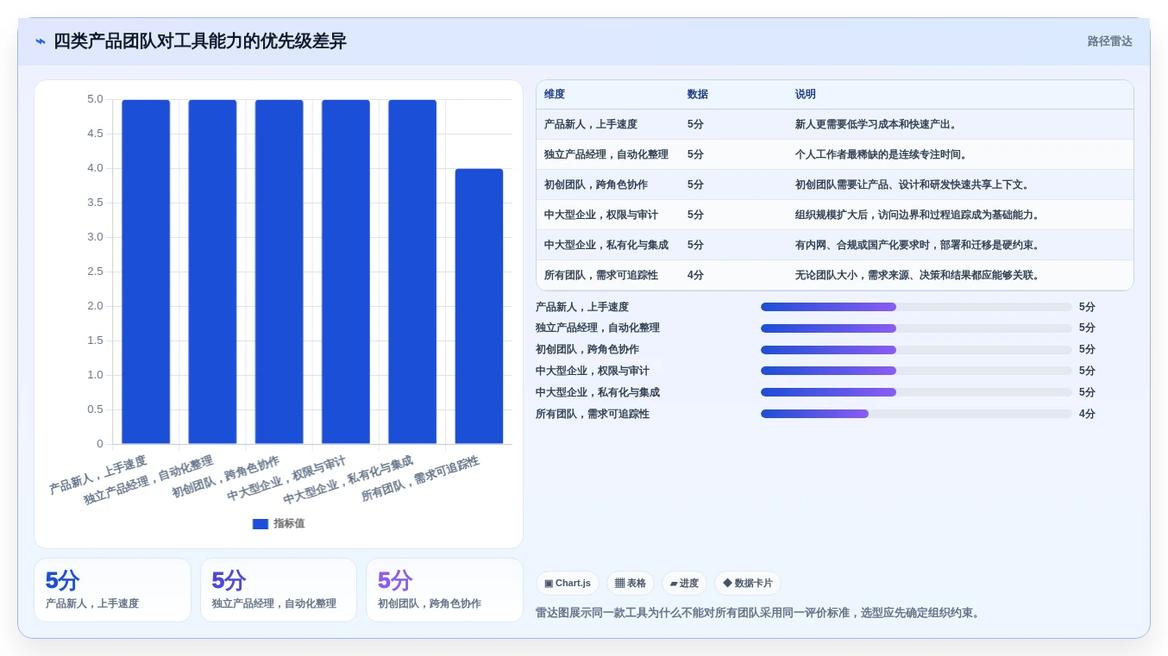Click the lightning icon beside the title
This screenshot has width=1168, height=656.
(41, 41)
